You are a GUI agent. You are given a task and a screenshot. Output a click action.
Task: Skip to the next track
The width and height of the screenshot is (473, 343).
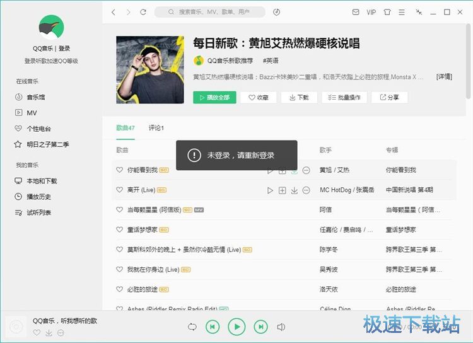coord(261,327)
